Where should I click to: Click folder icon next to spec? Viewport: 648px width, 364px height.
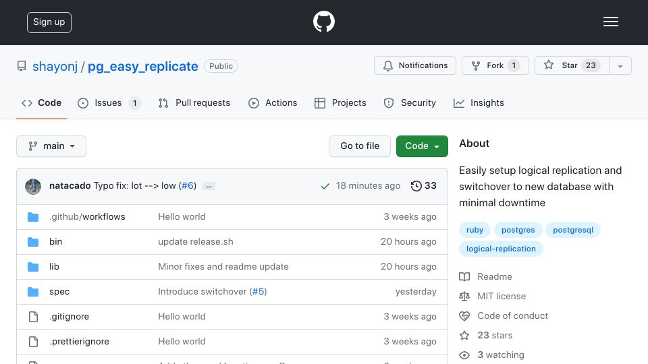33,292
